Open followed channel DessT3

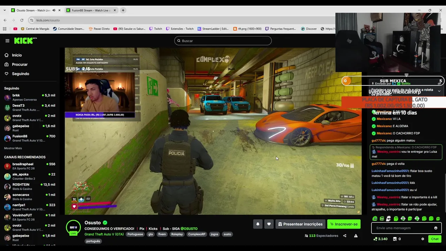point(30,107)
